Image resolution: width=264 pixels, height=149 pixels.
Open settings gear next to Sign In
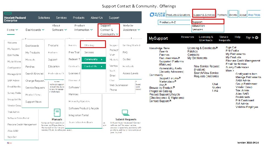tap(257, 38)
